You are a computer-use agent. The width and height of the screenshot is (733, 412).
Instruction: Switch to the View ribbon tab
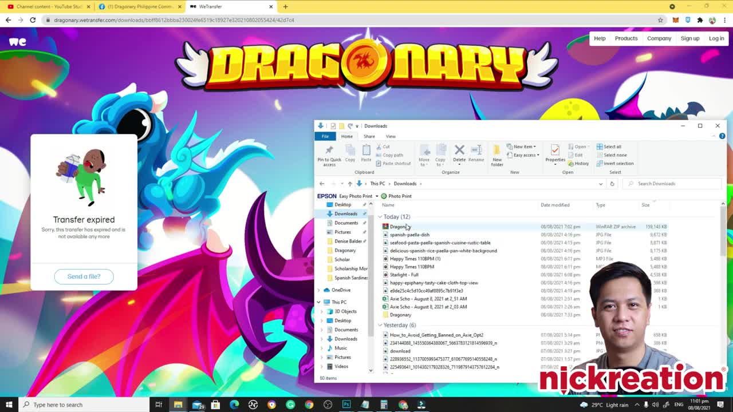tap(391, 136)
